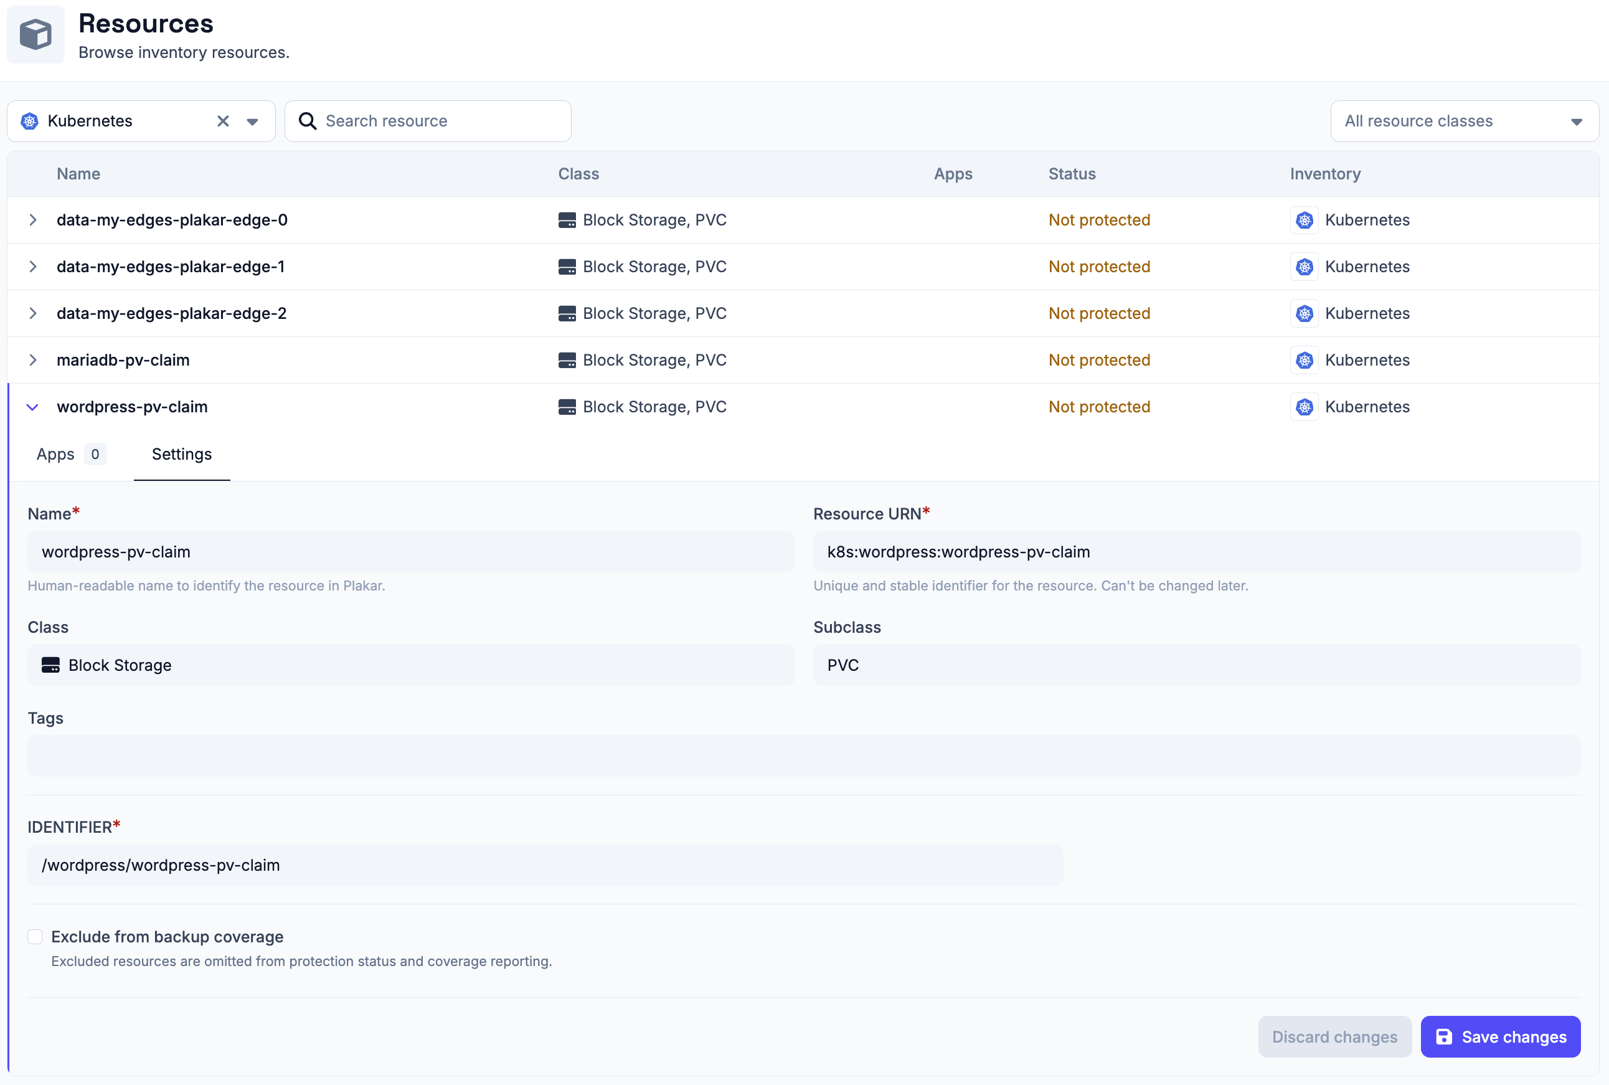The width and height of the screenshot is (1609, 1085).
Task: Click the Subclass PVC field
Action: [1197, 665]
